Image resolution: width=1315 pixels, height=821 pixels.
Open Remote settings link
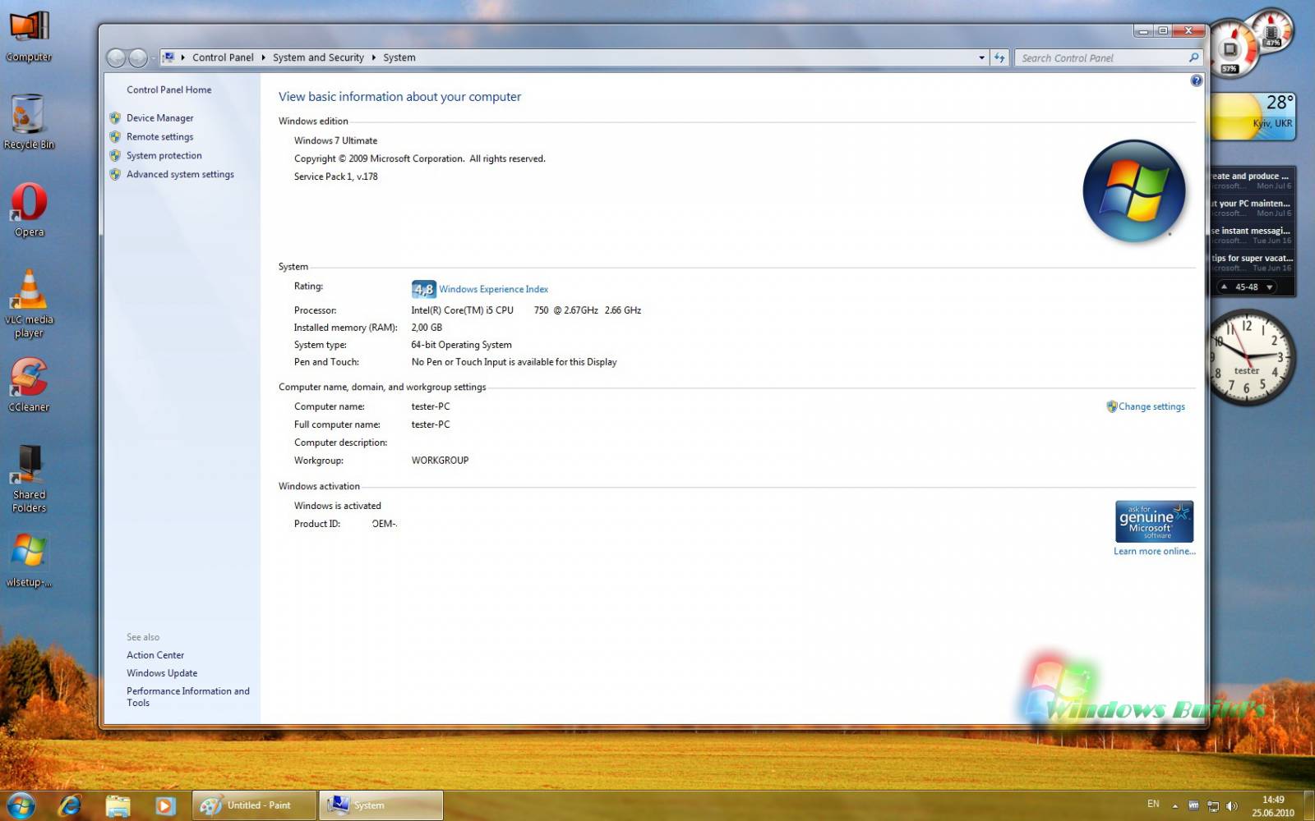159,137
